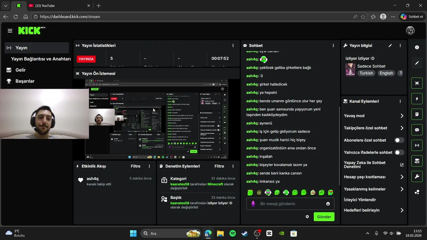
Task: Open Steam from the taskbar
Action: [245, 233]
